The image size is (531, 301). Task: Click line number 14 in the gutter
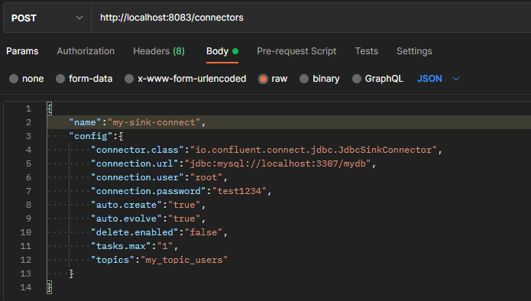click(x=26, y=287)
